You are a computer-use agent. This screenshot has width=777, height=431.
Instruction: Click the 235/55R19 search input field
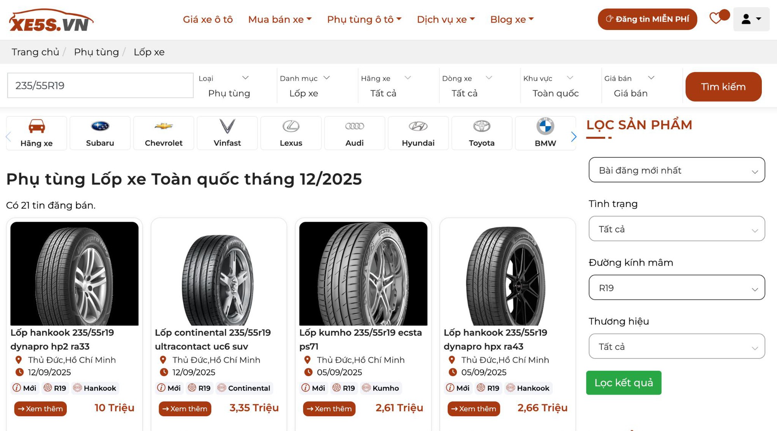pyautogui.click(x=99, y=85)
